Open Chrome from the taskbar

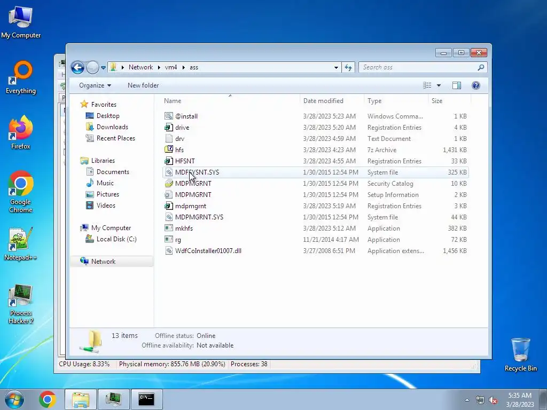[48, 399]
